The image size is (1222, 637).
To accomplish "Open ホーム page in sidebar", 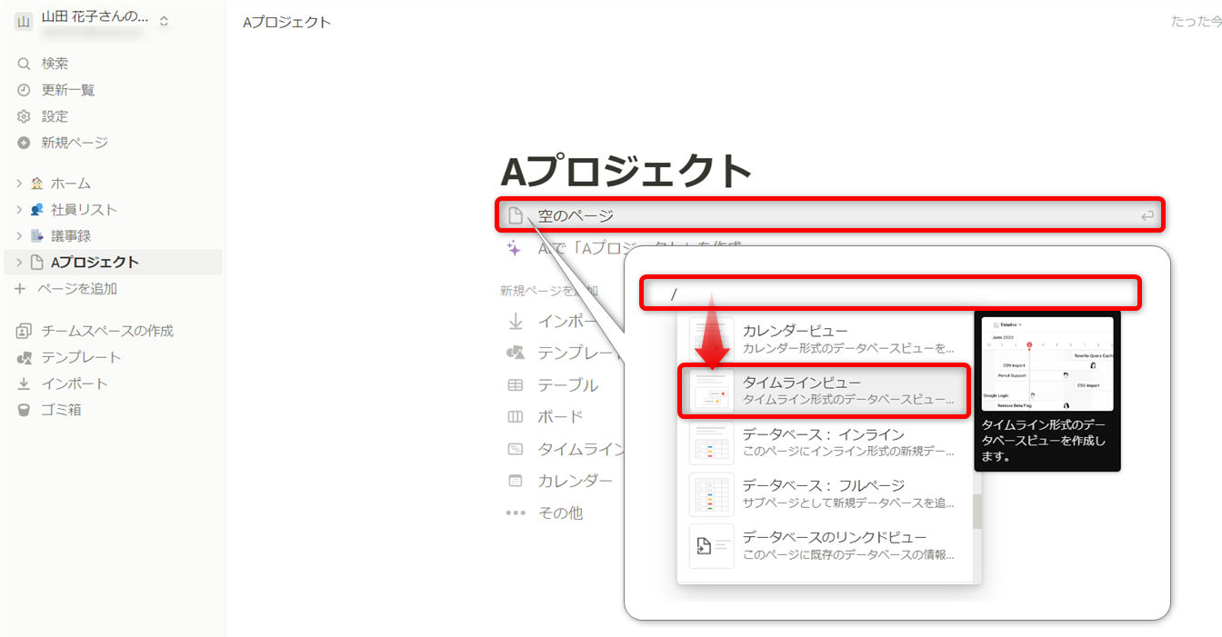I will (71, 184).
